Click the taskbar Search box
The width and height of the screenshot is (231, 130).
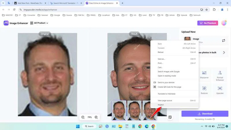pos(89,126)
